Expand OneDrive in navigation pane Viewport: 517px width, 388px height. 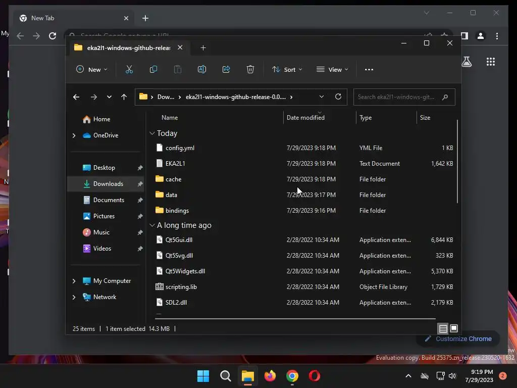[74, 135]
